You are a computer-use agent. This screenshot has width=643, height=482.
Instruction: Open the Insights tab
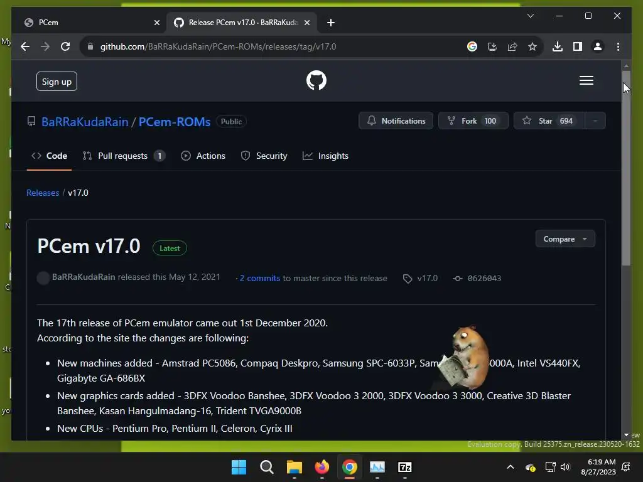point(325,156)
